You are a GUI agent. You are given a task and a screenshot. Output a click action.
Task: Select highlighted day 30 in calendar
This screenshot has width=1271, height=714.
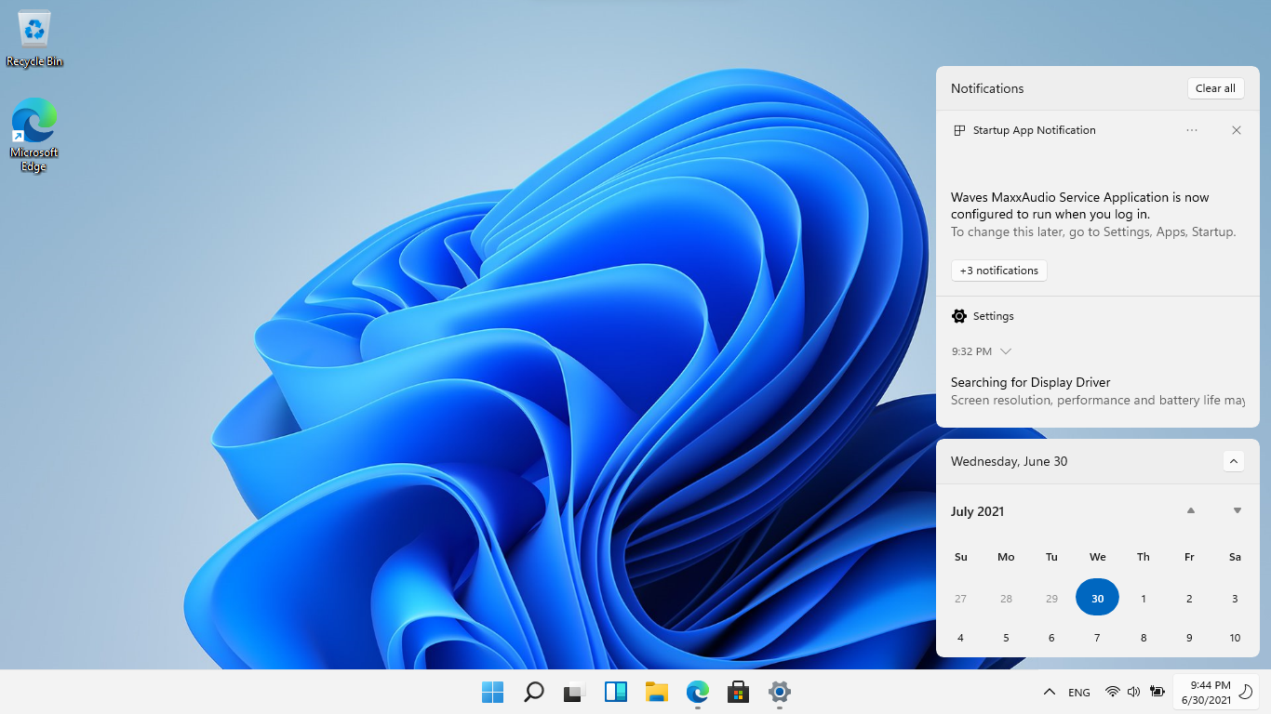pos(1097,598)
